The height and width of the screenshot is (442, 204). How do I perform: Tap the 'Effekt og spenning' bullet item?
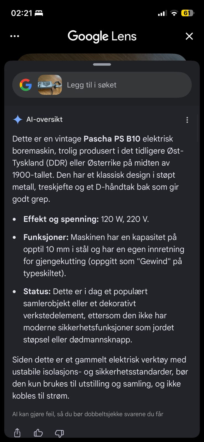[x=86, y=219]
